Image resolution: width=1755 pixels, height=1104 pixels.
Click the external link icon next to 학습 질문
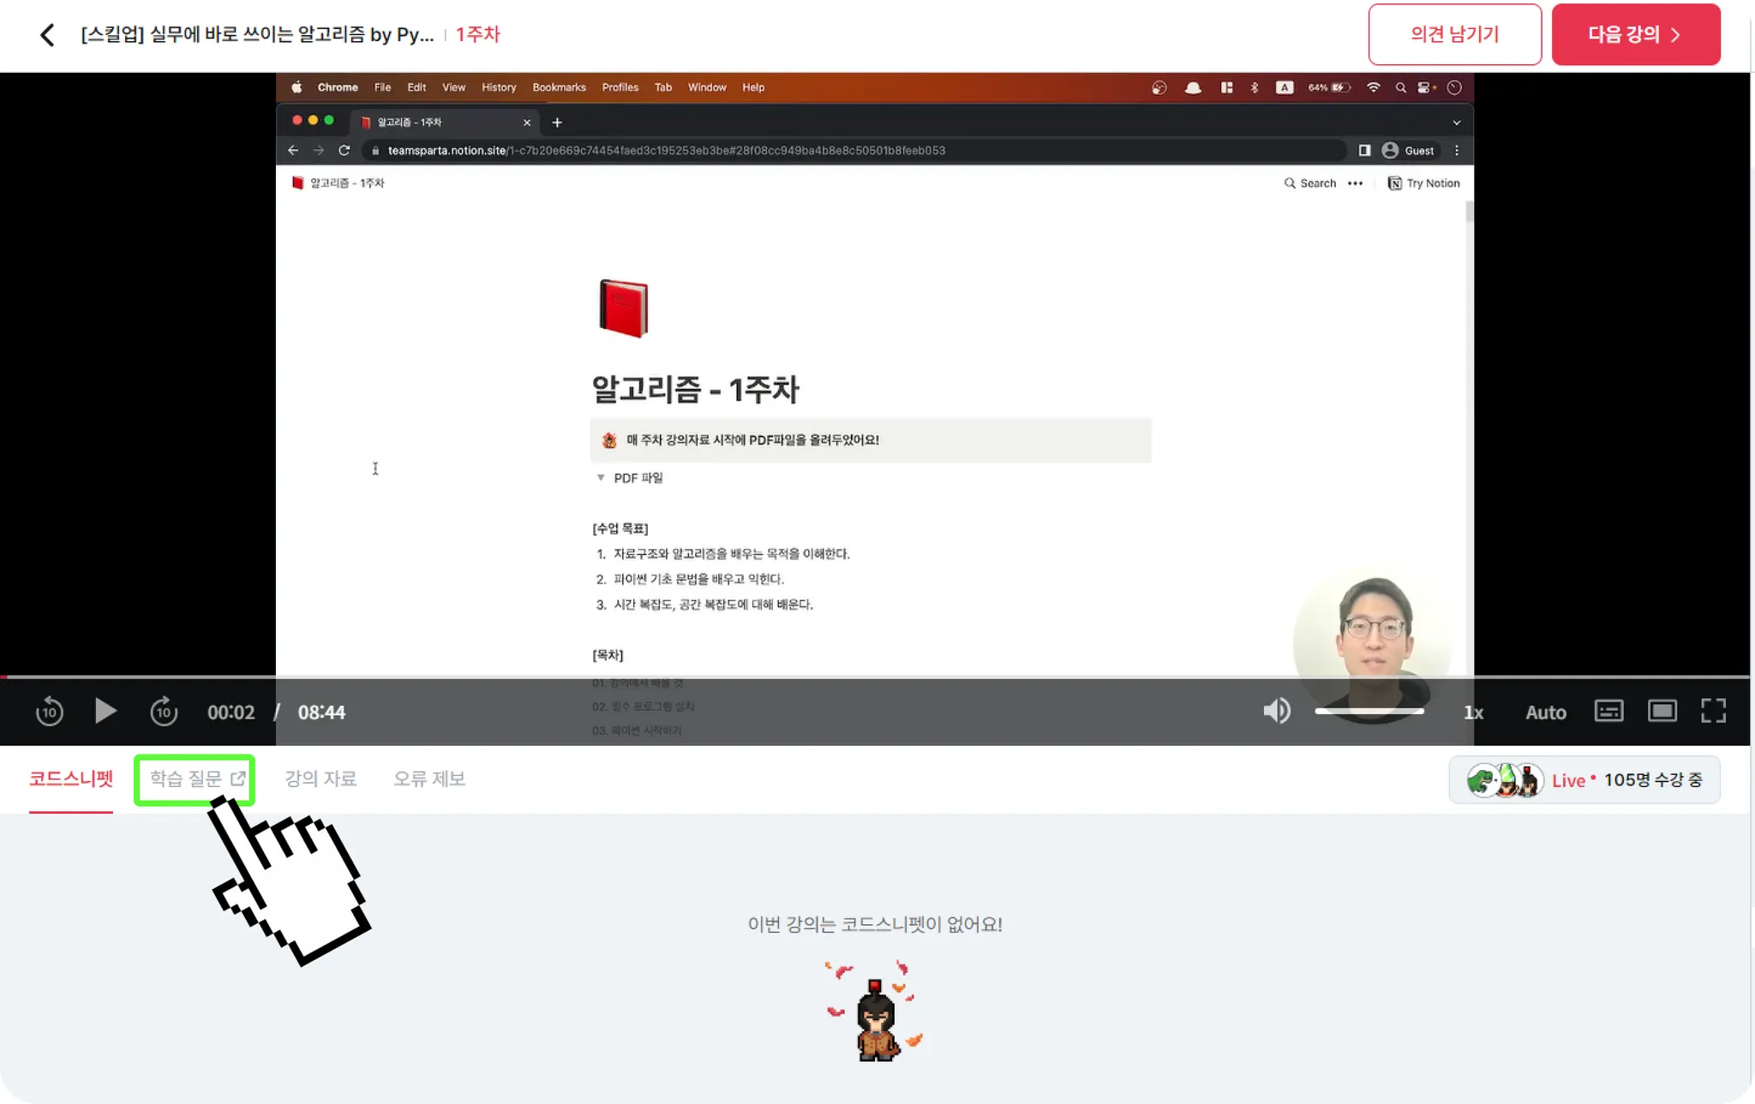click(x=238, y=779)
